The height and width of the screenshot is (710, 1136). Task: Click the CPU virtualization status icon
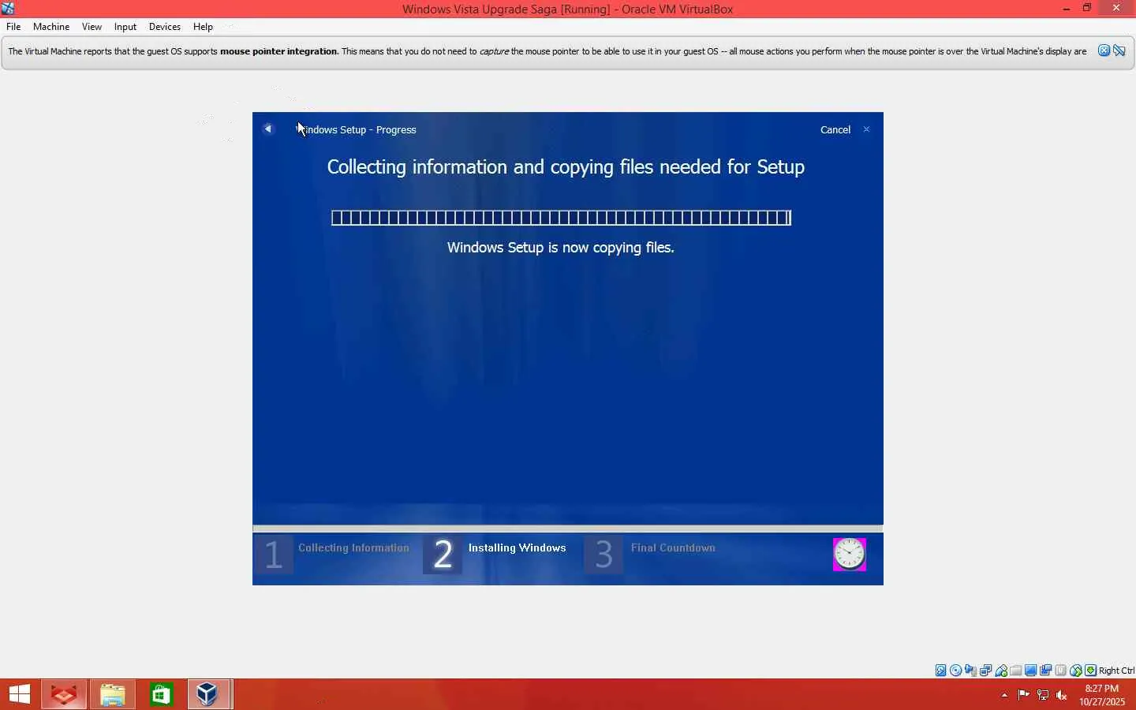point(1061,671)
